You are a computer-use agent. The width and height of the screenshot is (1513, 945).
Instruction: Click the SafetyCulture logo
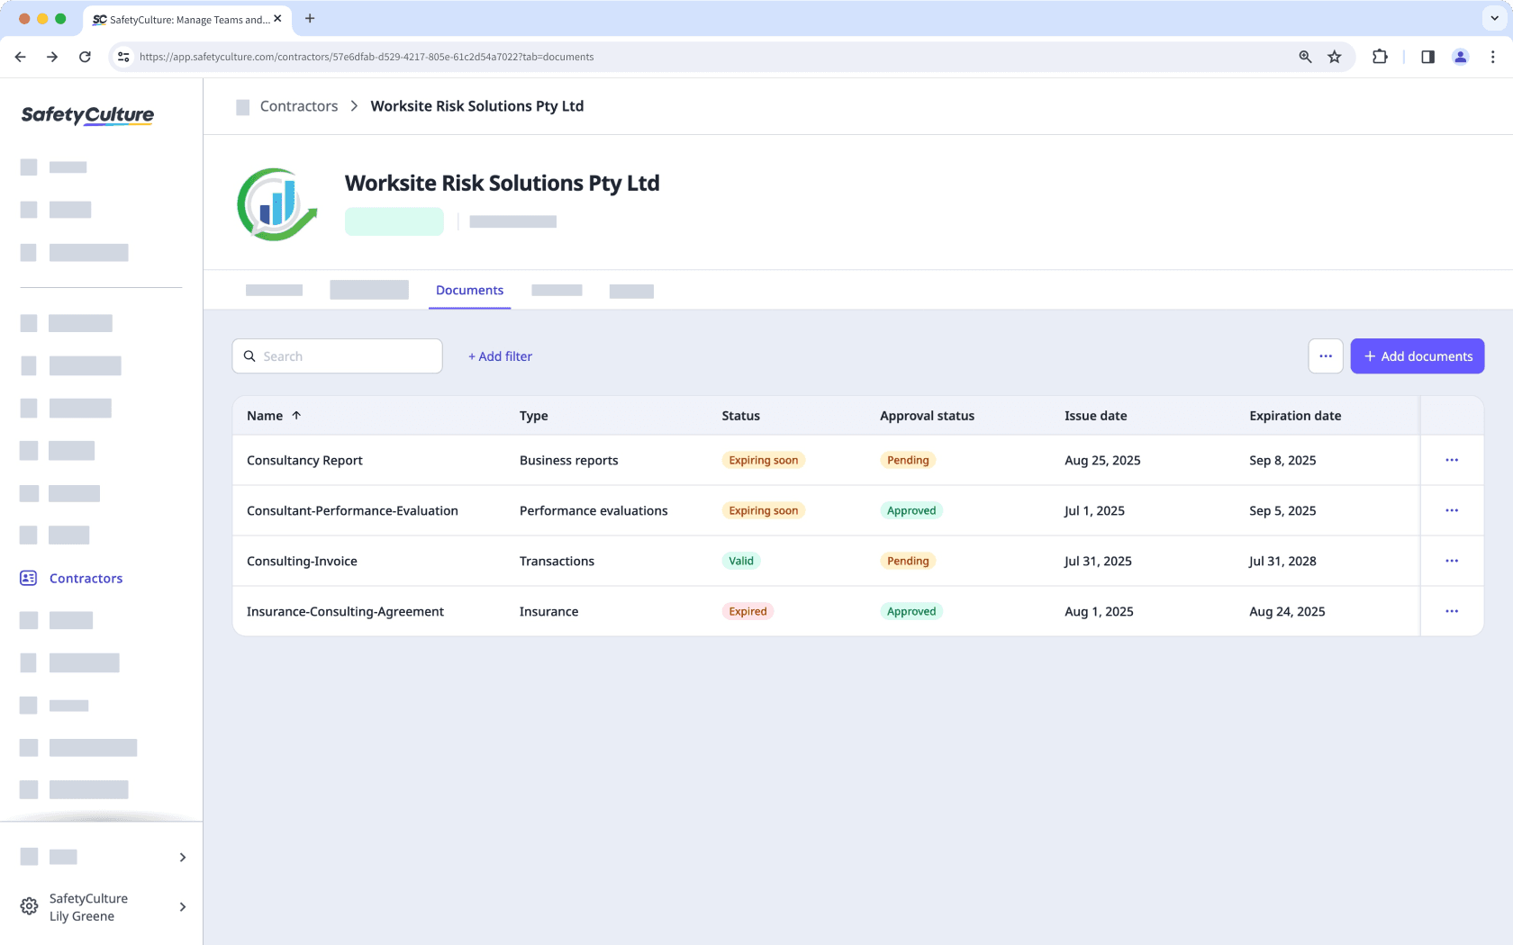[86, 115]
